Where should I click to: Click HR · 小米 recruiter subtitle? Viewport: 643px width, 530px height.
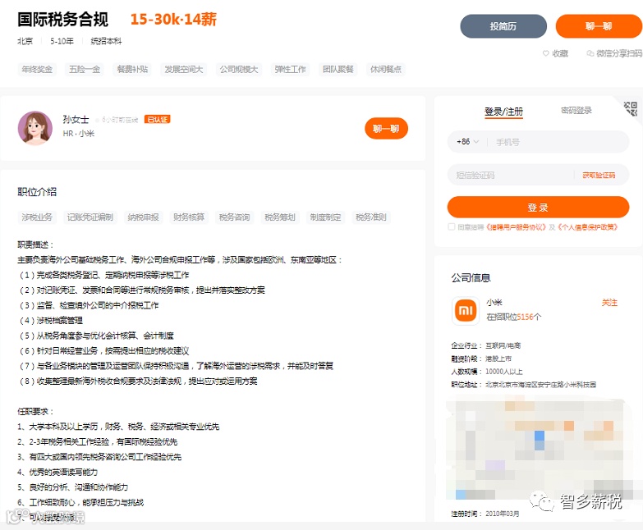pos(78,134)
